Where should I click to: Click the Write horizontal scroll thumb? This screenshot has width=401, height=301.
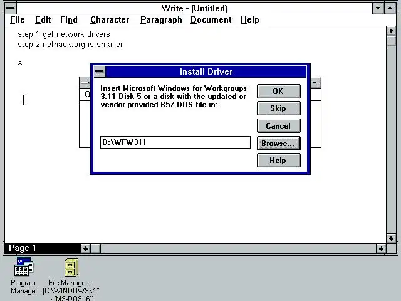coord(96,248)
